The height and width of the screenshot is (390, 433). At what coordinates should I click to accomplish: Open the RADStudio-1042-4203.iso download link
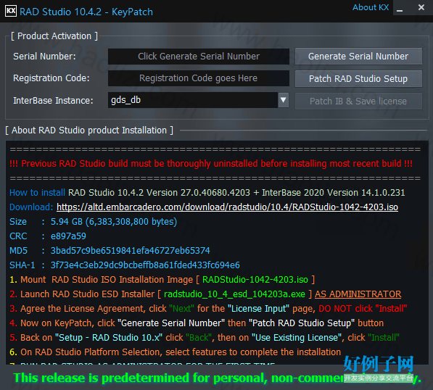(227, 207)
